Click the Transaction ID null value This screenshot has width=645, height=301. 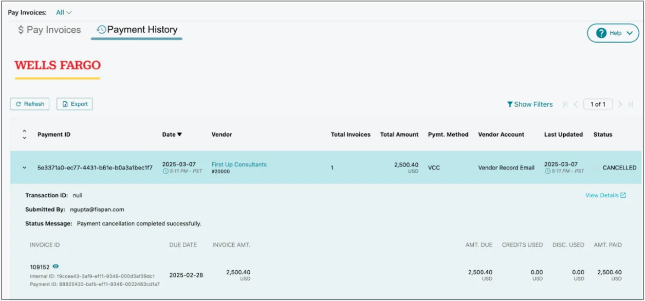[x=78, y=195]
